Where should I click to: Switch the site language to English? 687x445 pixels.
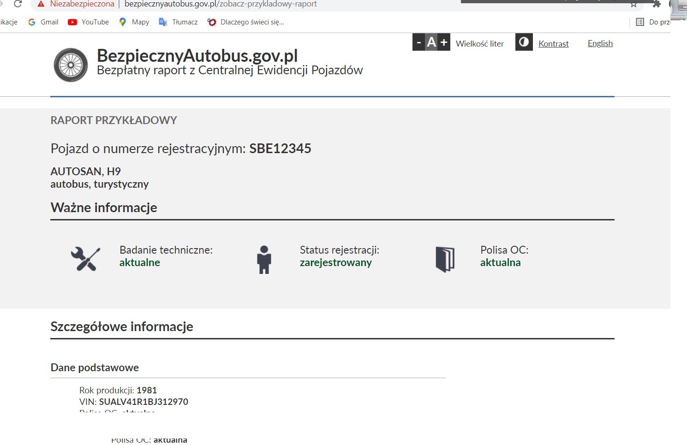coord(600,43)
